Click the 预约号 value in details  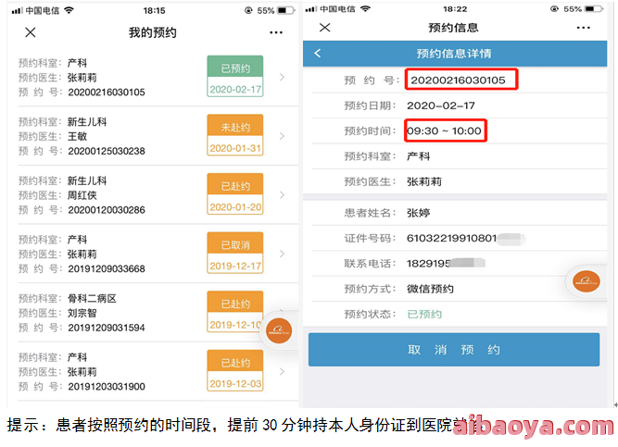coord(458,81)
